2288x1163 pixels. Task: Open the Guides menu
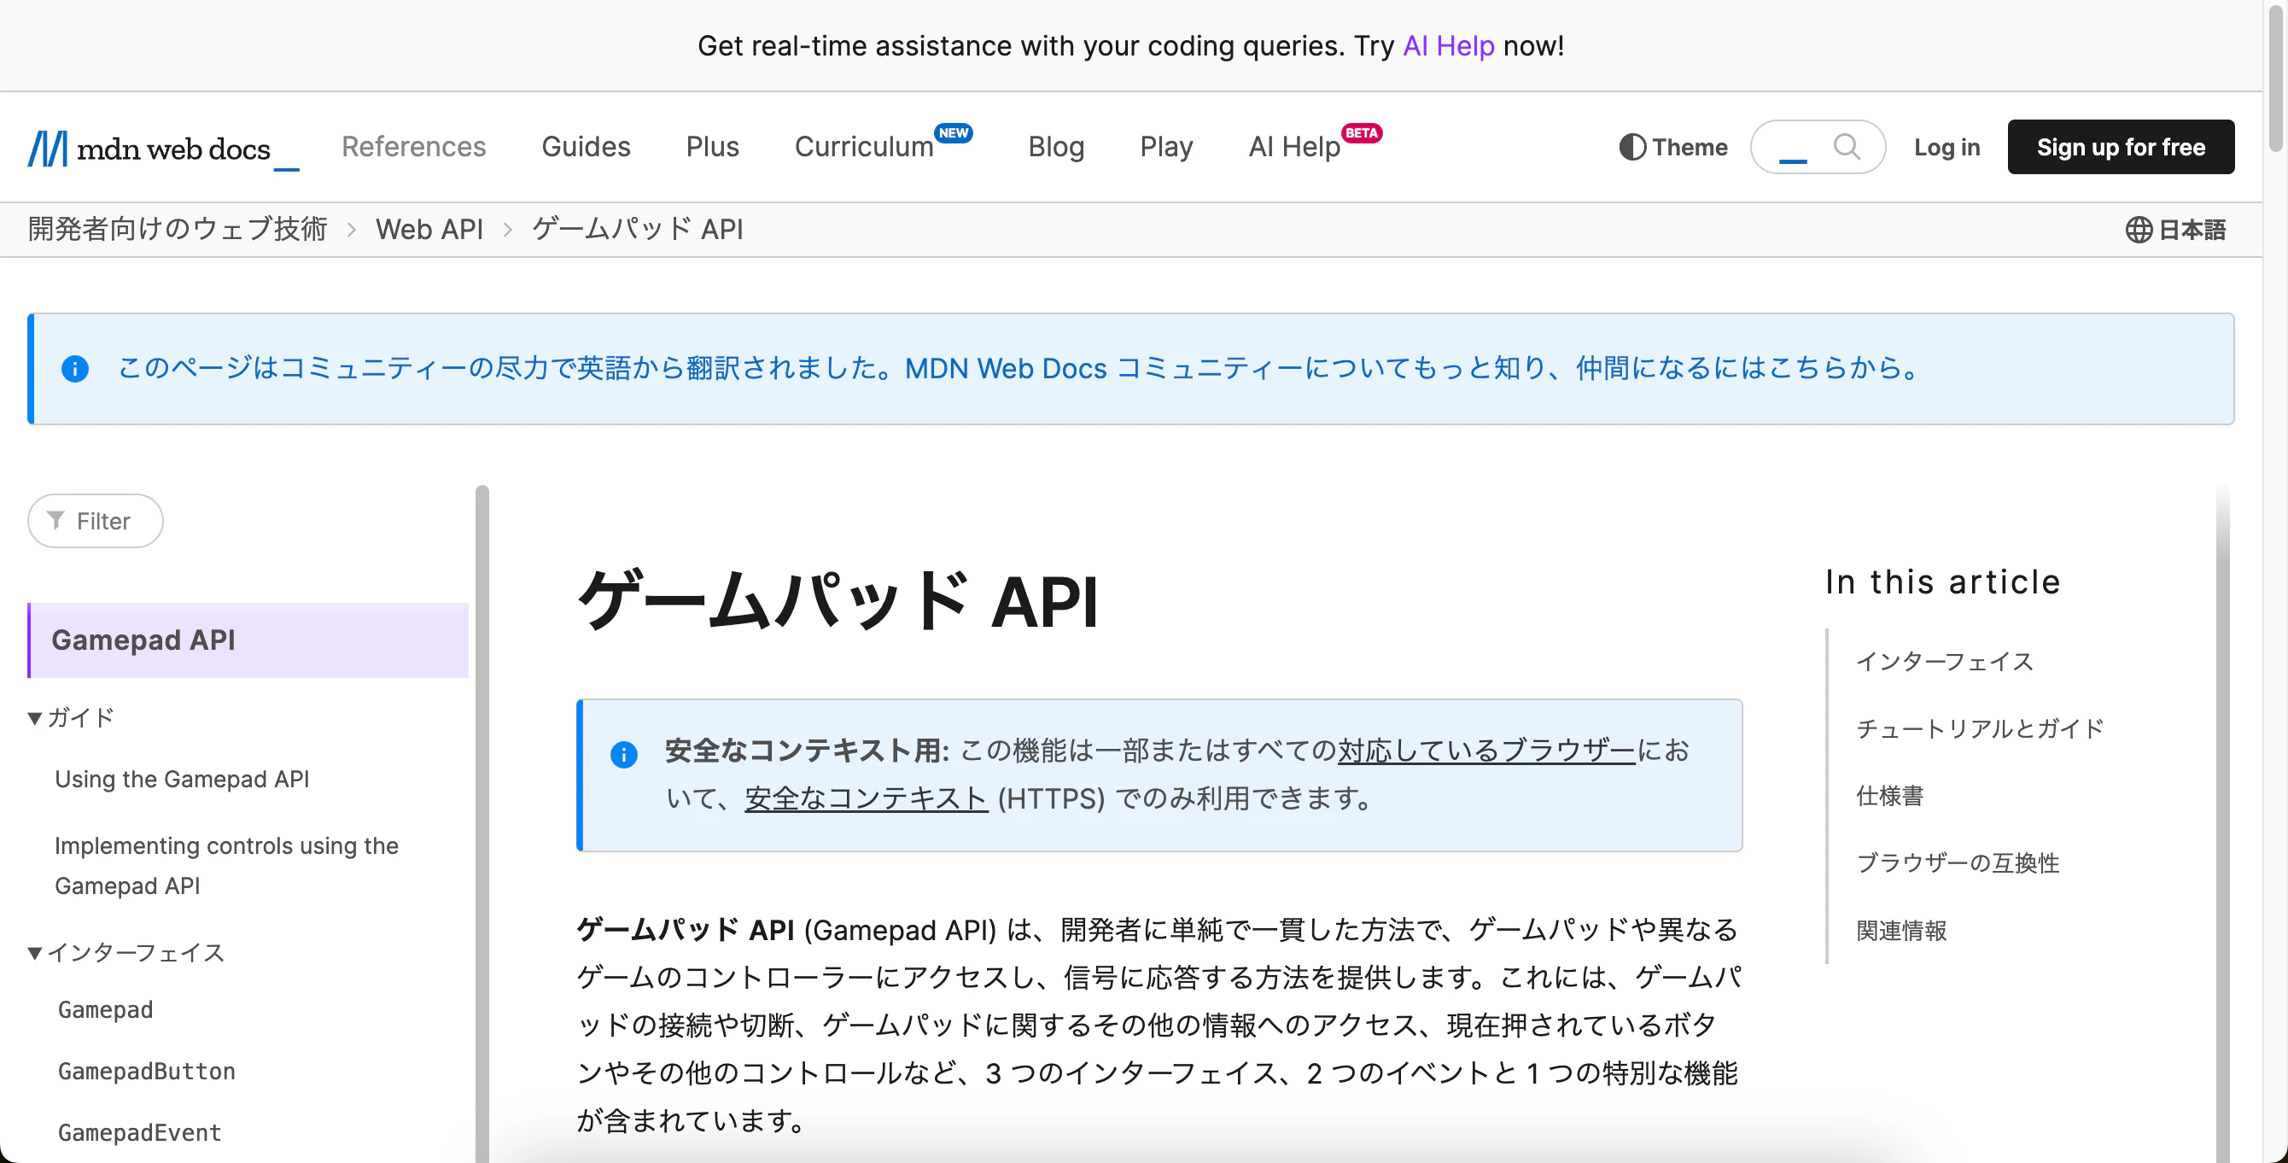(586, 147)
